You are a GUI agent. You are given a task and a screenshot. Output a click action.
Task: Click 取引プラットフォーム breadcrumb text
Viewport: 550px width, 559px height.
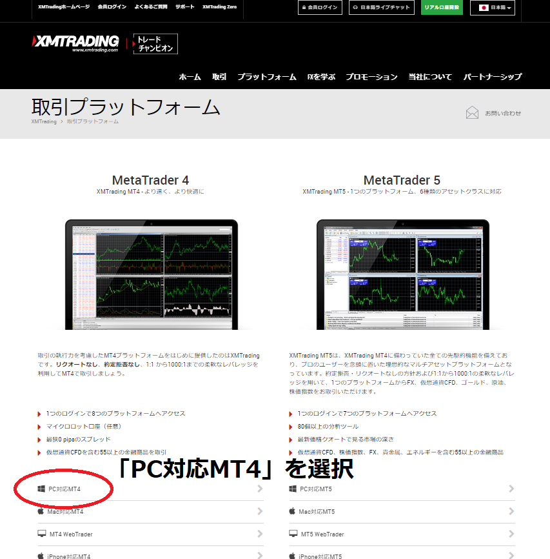(x=93, y=121)
